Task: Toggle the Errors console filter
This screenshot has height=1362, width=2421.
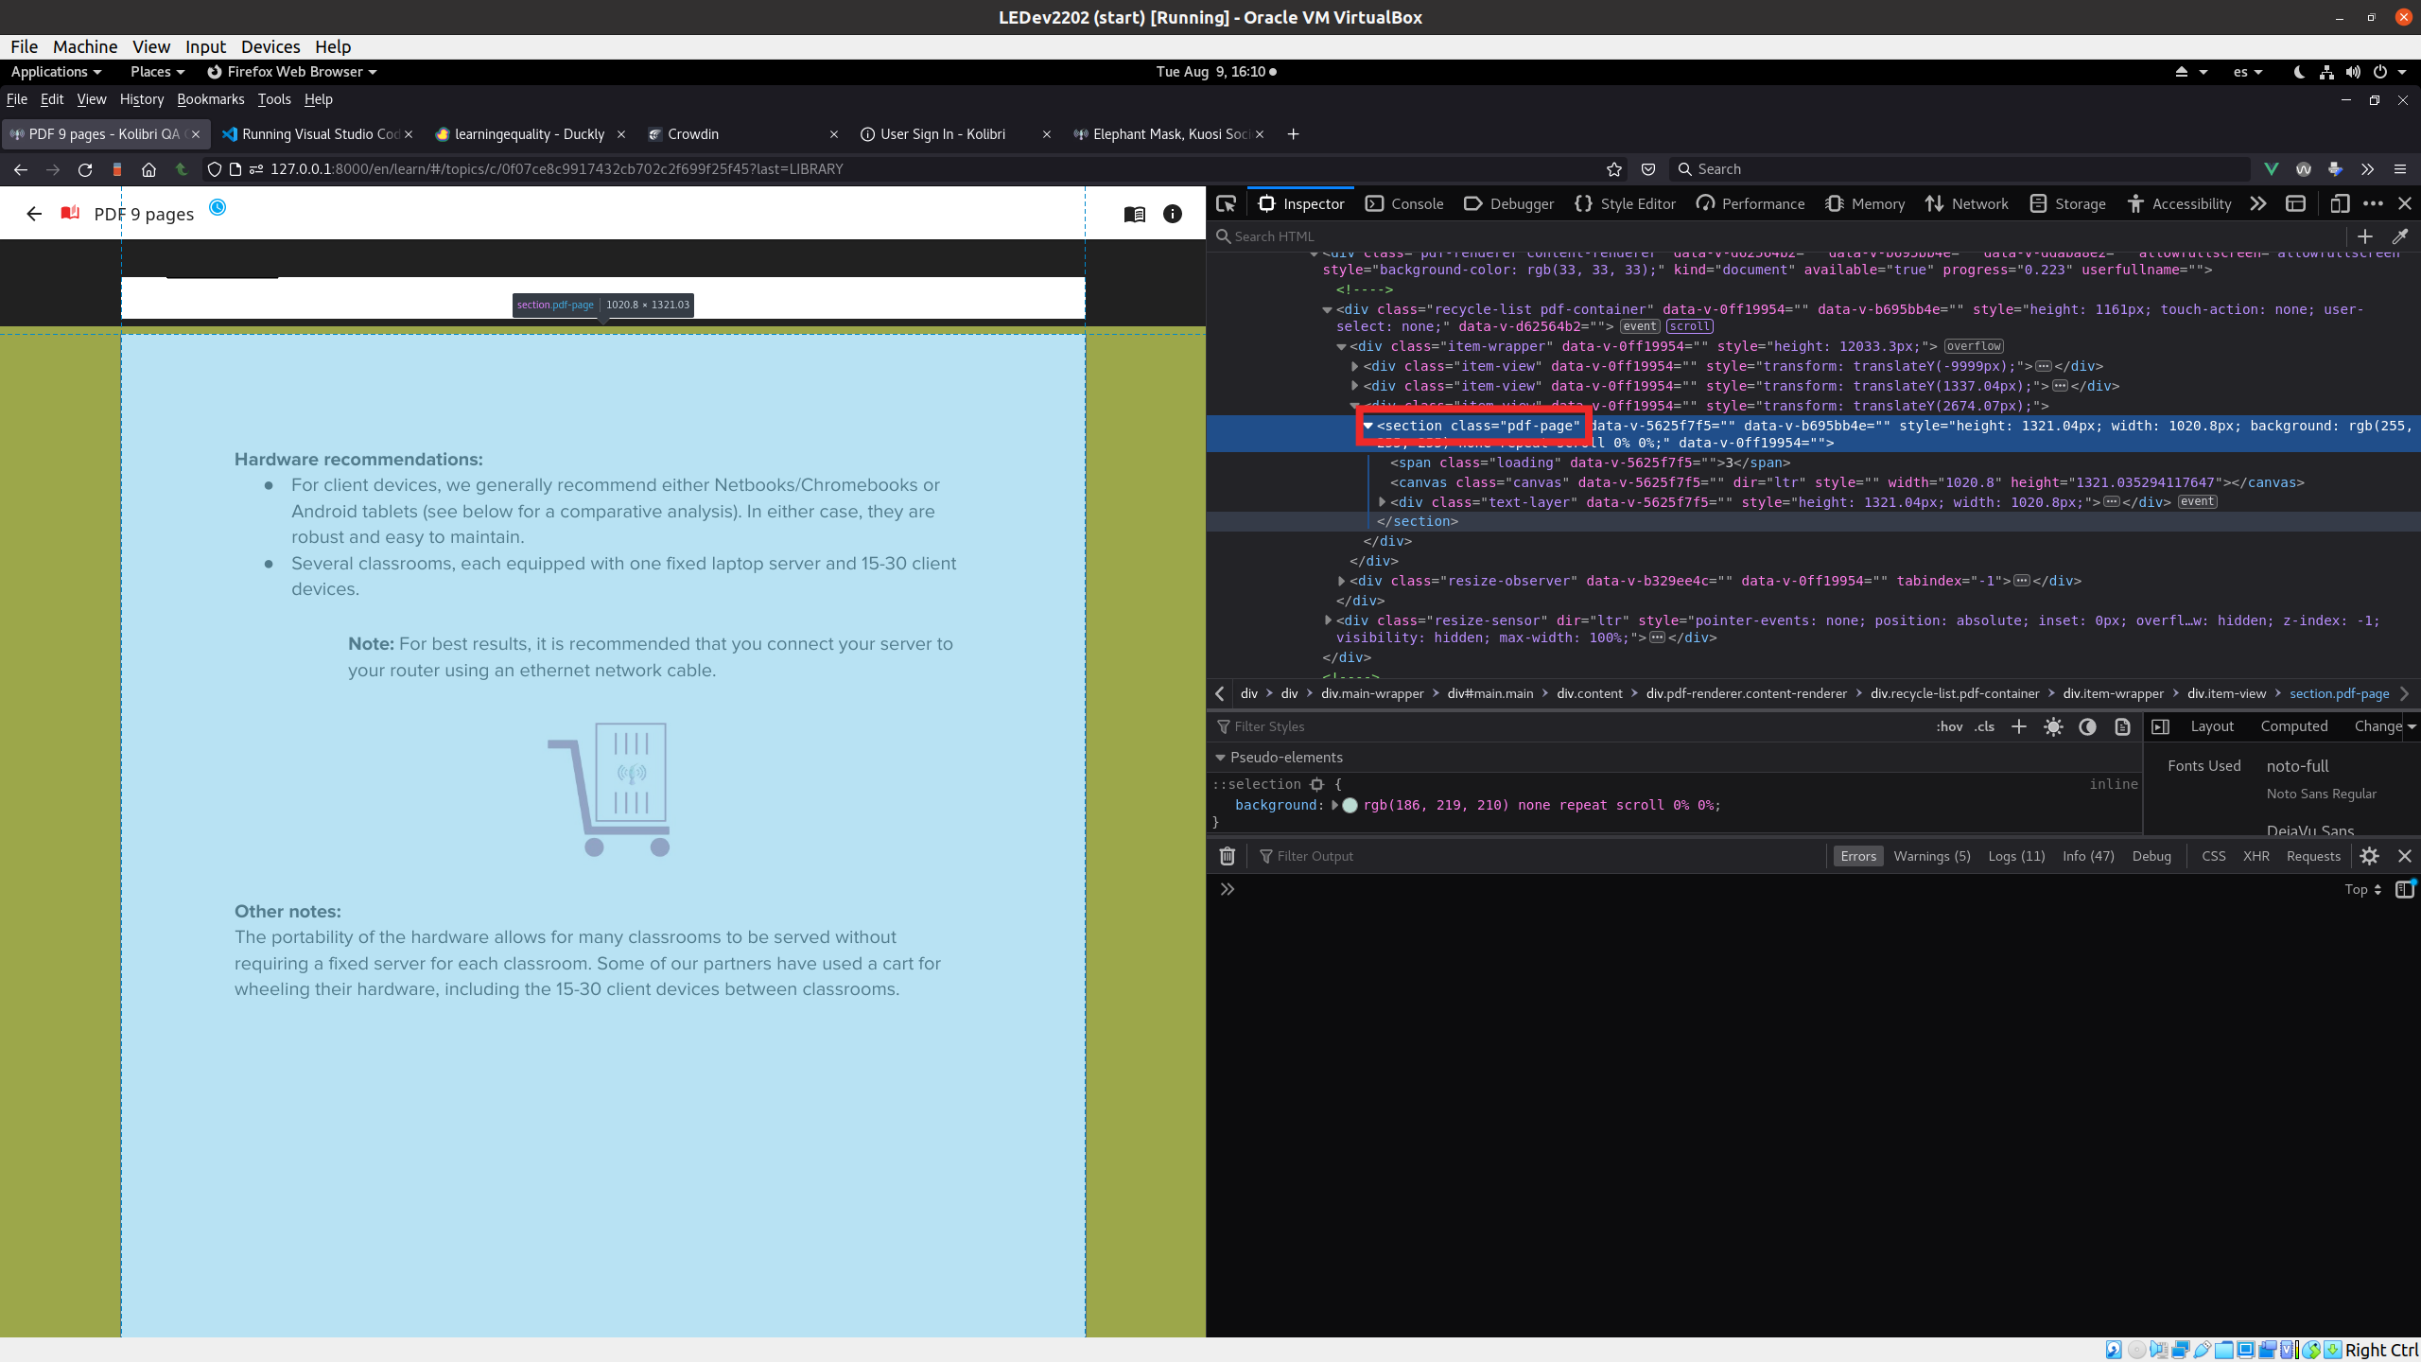Action: [1857, 856]
